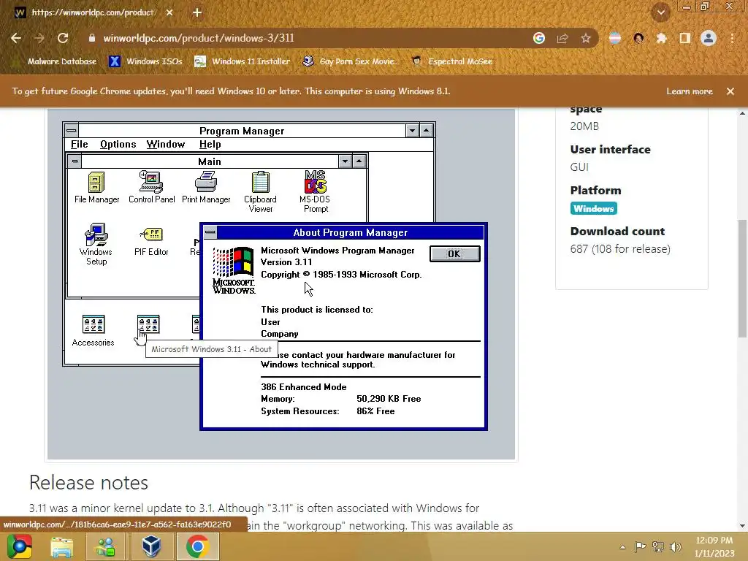Click the Chrome icon in the taskbar
Viewport: 748px width, 561px height.
pos(197,546)
